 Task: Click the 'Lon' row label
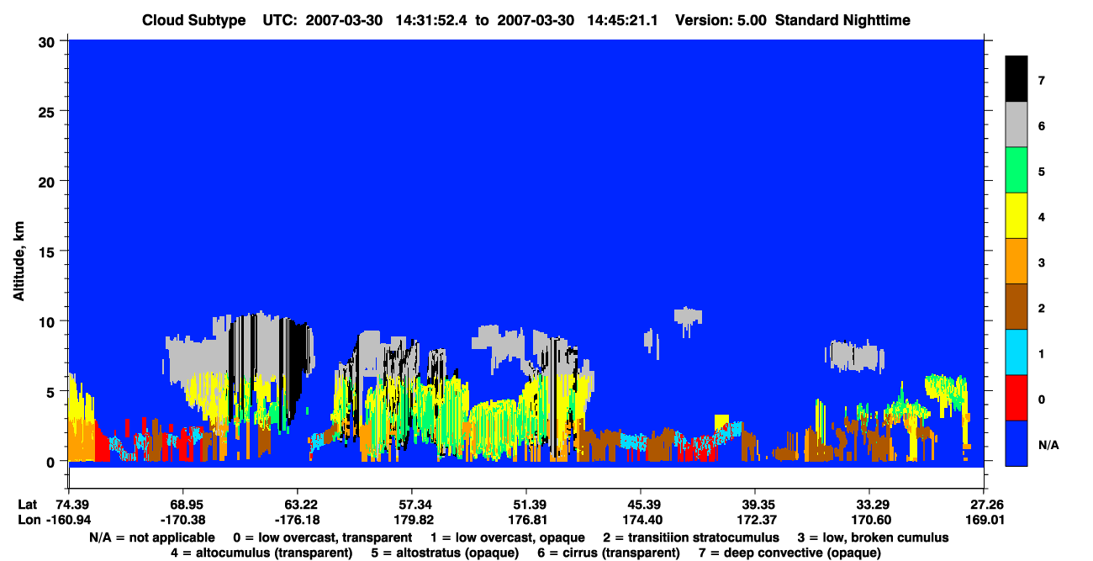click(x=28, y=520)
